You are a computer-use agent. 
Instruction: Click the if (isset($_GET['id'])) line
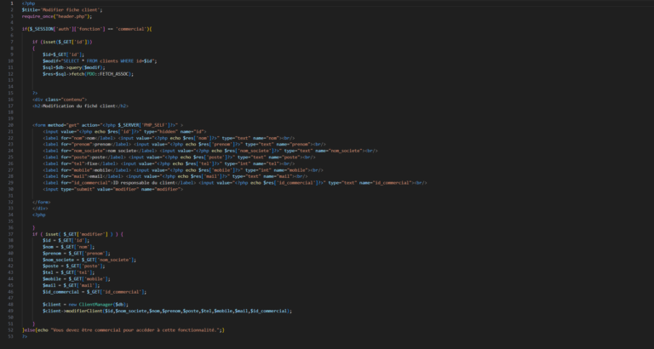62,42
